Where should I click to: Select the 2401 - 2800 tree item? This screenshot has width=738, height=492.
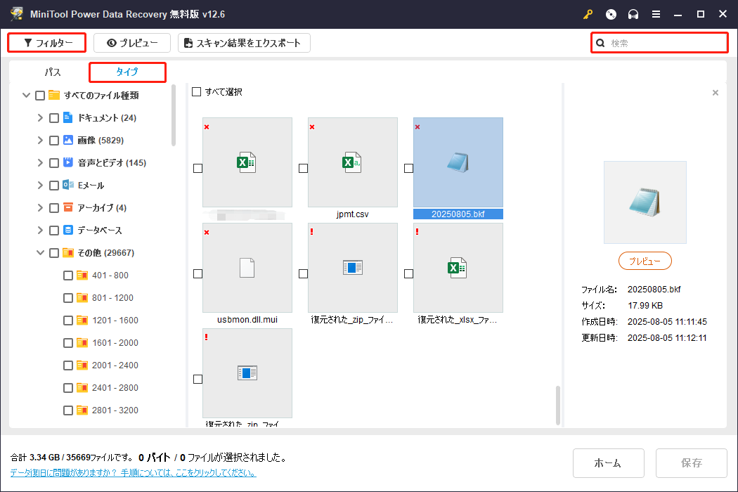(x=115, y=388)
